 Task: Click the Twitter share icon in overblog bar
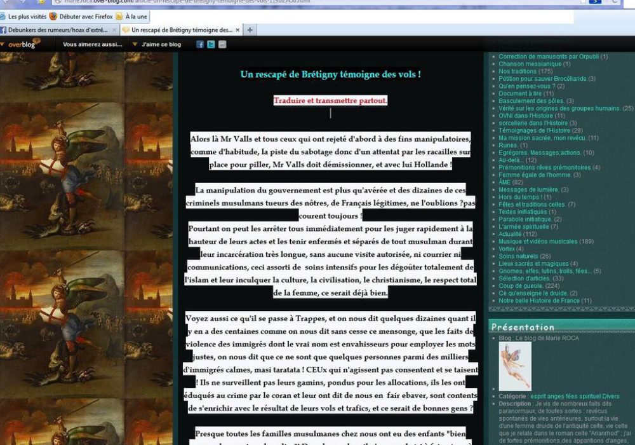211,44
